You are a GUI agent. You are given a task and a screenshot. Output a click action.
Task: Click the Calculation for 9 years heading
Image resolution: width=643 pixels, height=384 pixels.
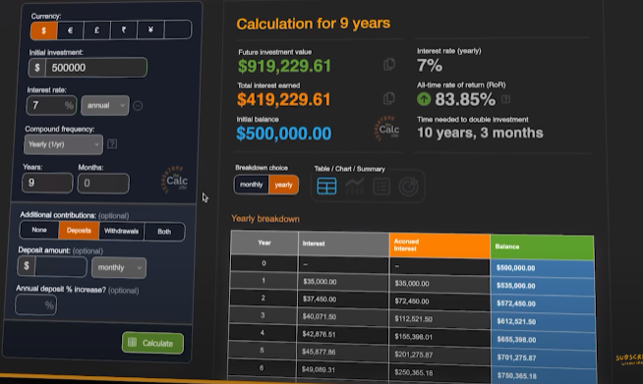point(314,24)
